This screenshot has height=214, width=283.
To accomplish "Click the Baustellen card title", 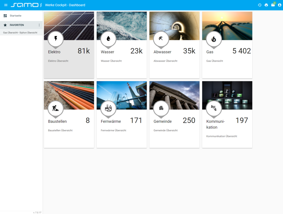I will [x=58, y=121].
